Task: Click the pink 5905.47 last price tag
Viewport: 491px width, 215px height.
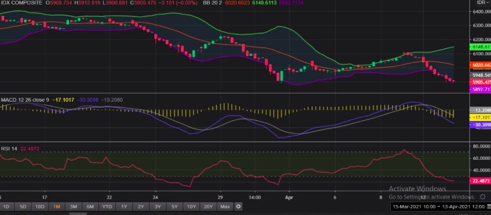Action: (x=480, y=82)
